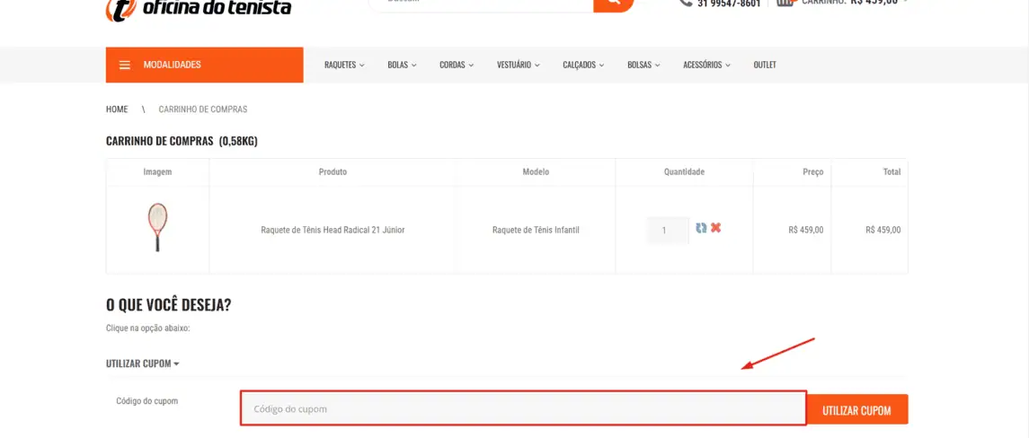Image resolution: width=1029 pixels, height=438 pixels.
Task: Expand the Bolsas dropdown menu
Action: coord(643,65)
